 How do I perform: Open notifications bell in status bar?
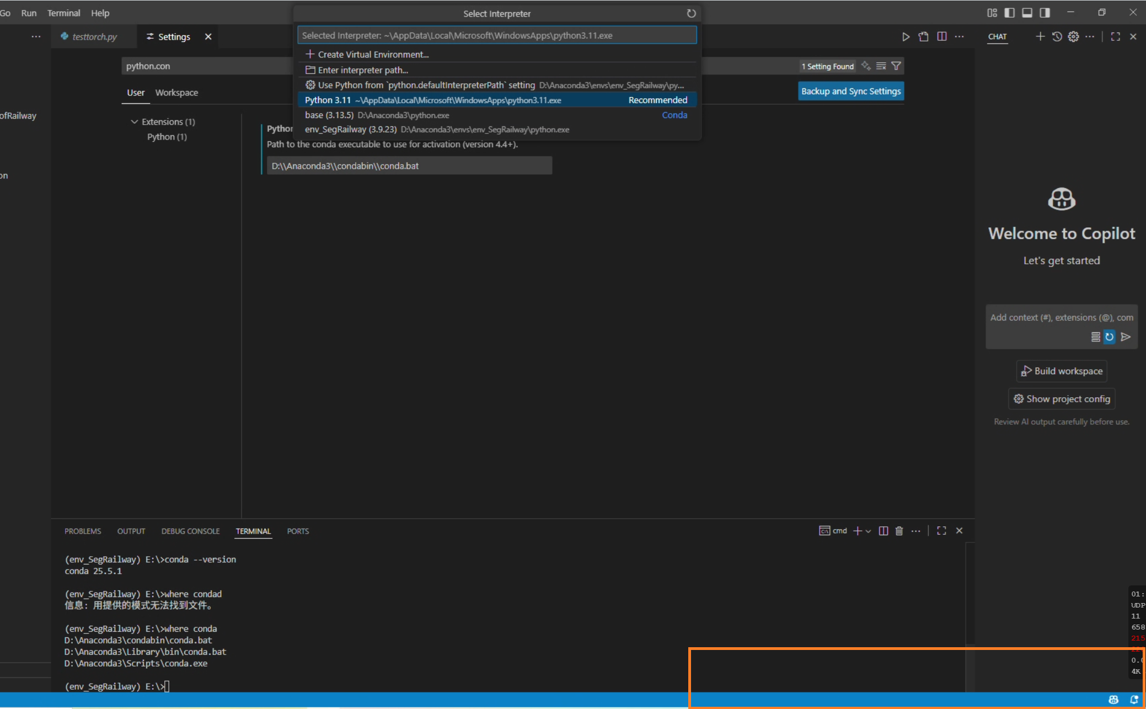click(x=1134, y=700)
